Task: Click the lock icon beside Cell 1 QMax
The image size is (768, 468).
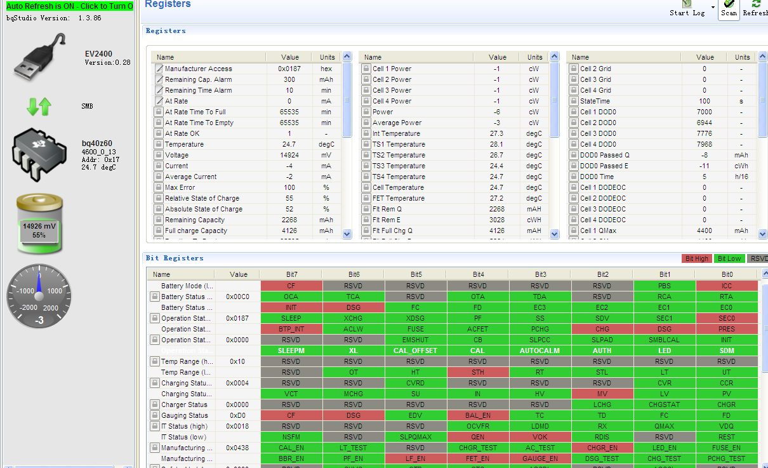Action: (574, 231)
